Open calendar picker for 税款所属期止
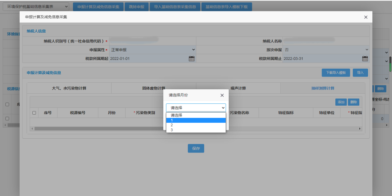 tap(365, 58)
